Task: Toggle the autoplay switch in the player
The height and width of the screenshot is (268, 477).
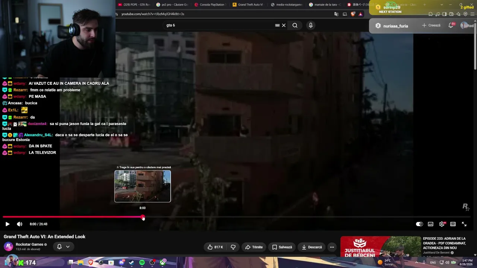Action: pyautogui.click(x=419, y=224)
